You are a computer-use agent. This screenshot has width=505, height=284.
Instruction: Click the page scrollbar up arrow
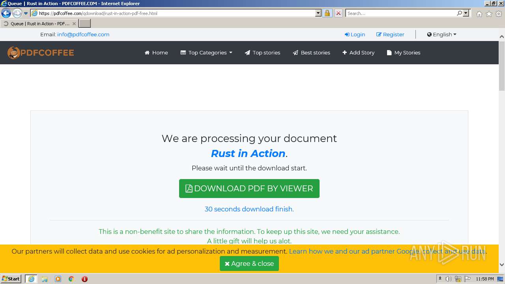(502, 37)
